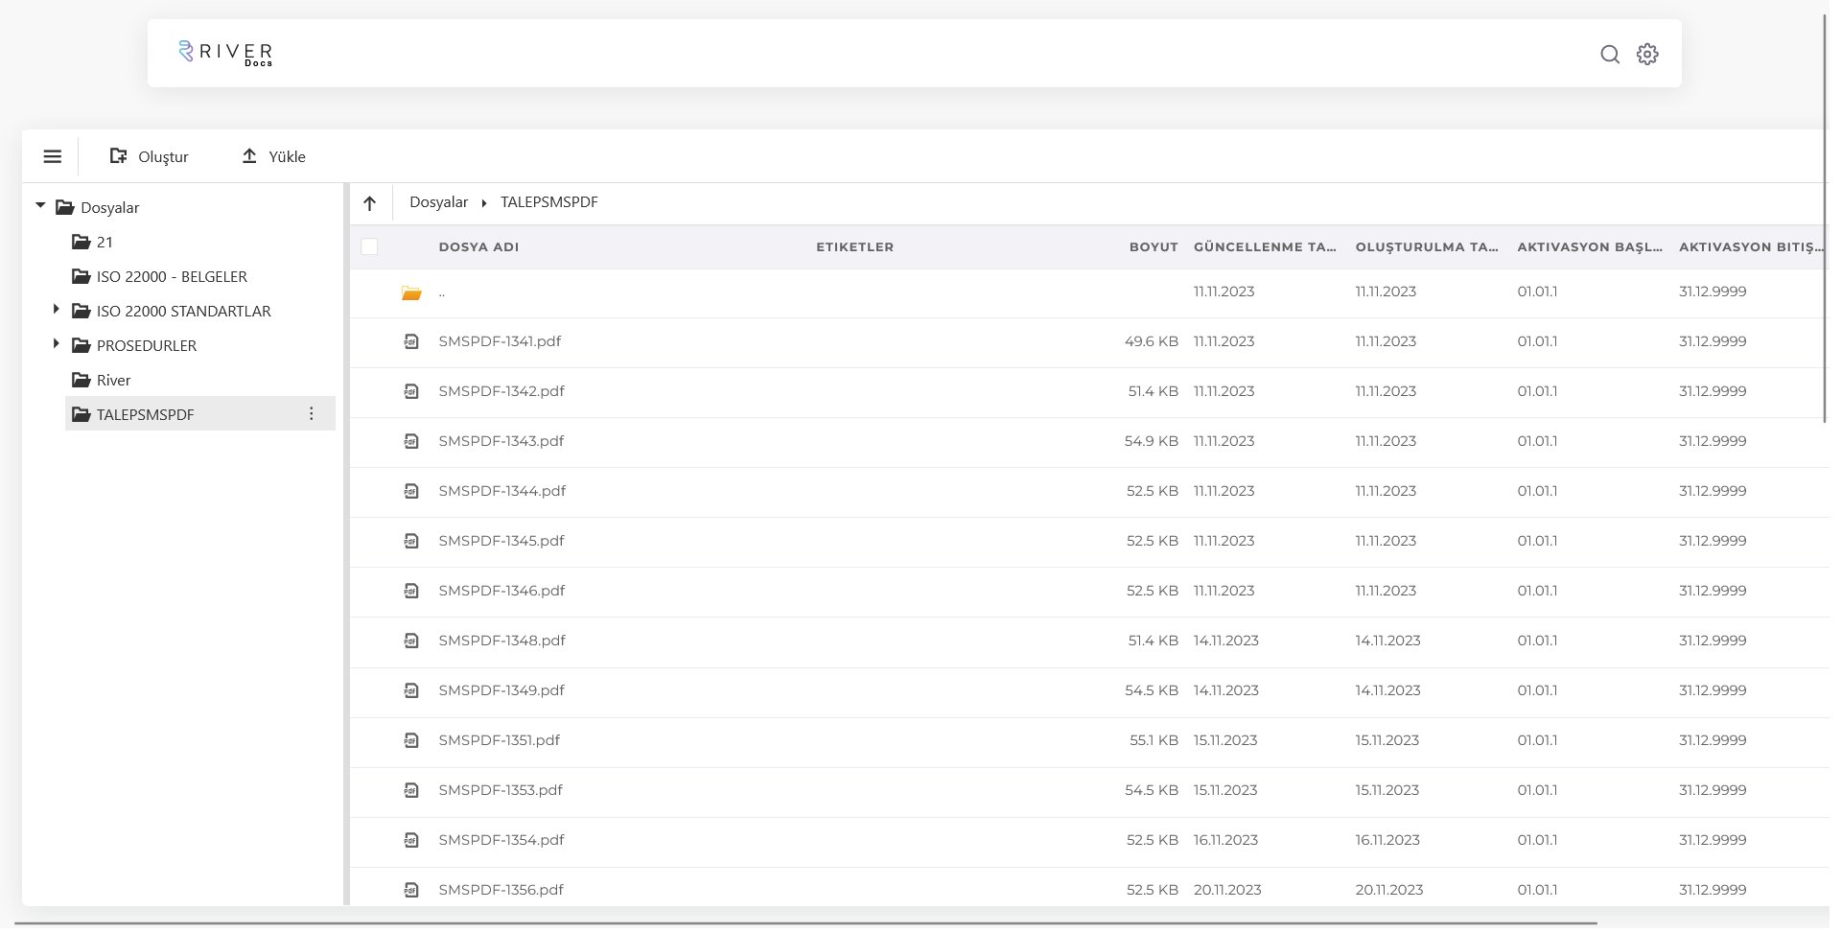Open the TALEPSMSPDF three-dot options menu

pos(311,413)
